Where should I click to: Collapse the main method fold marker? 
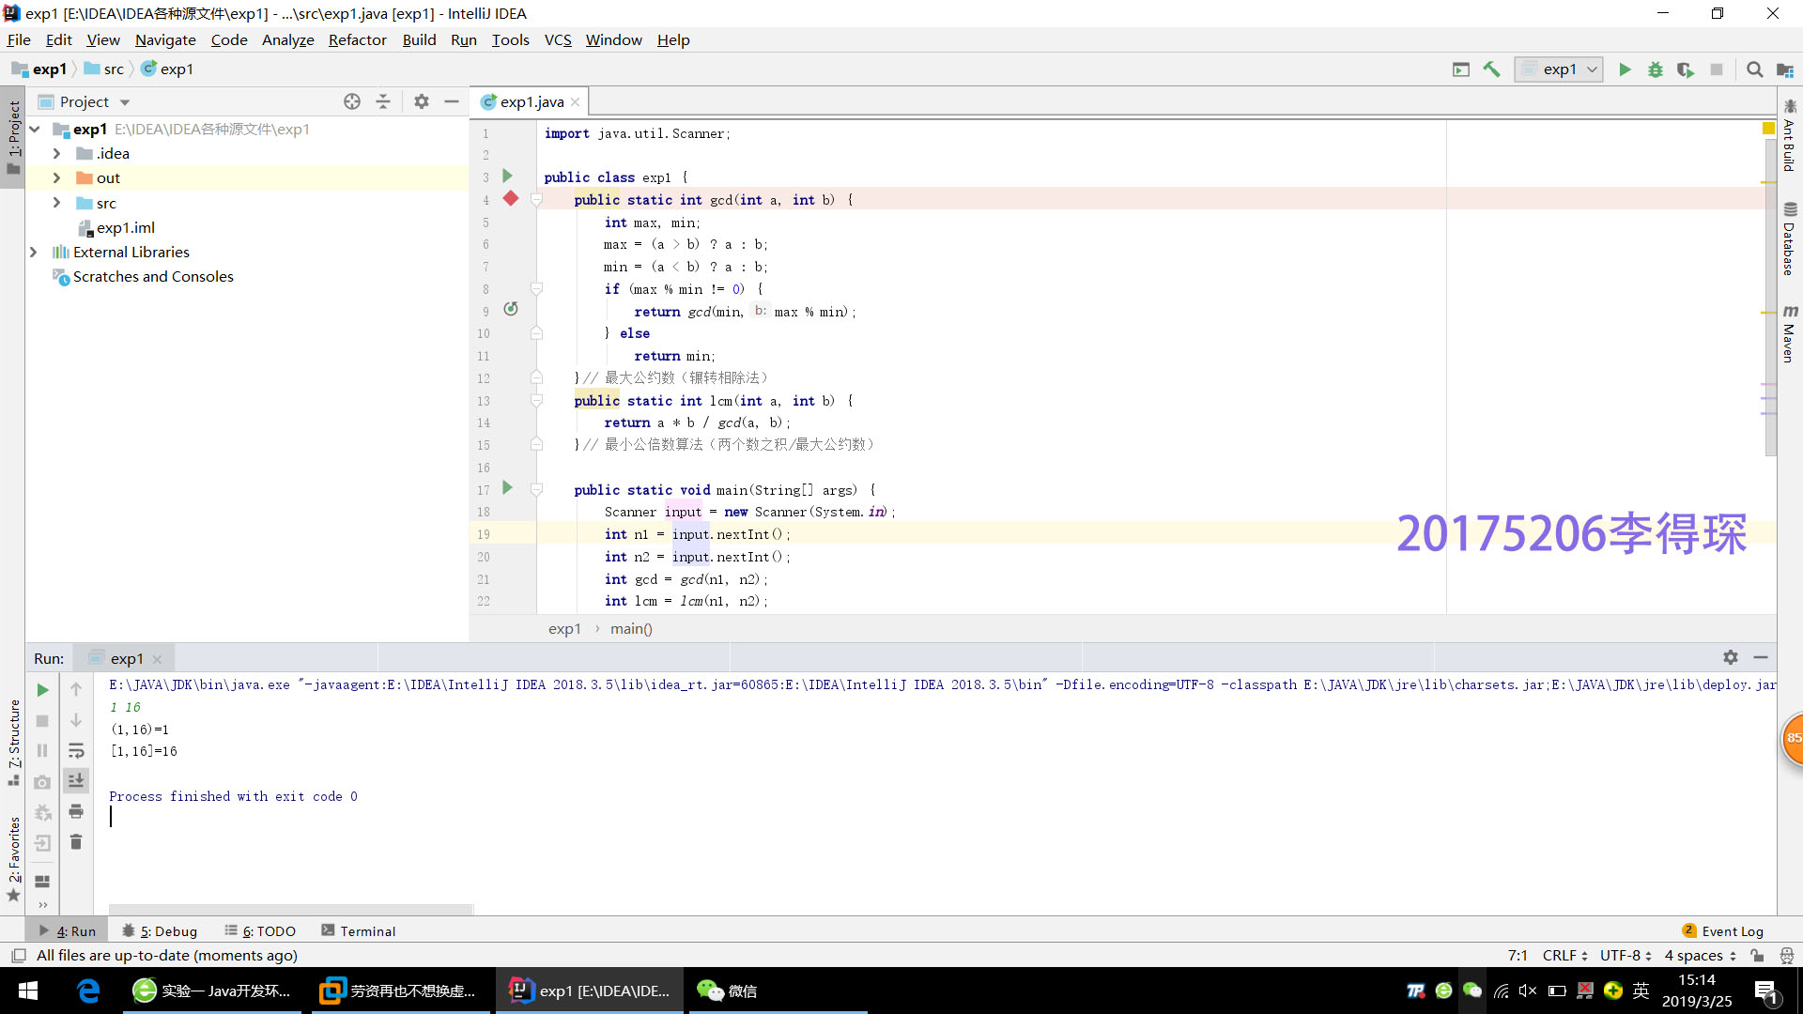(x=537, y=490)
